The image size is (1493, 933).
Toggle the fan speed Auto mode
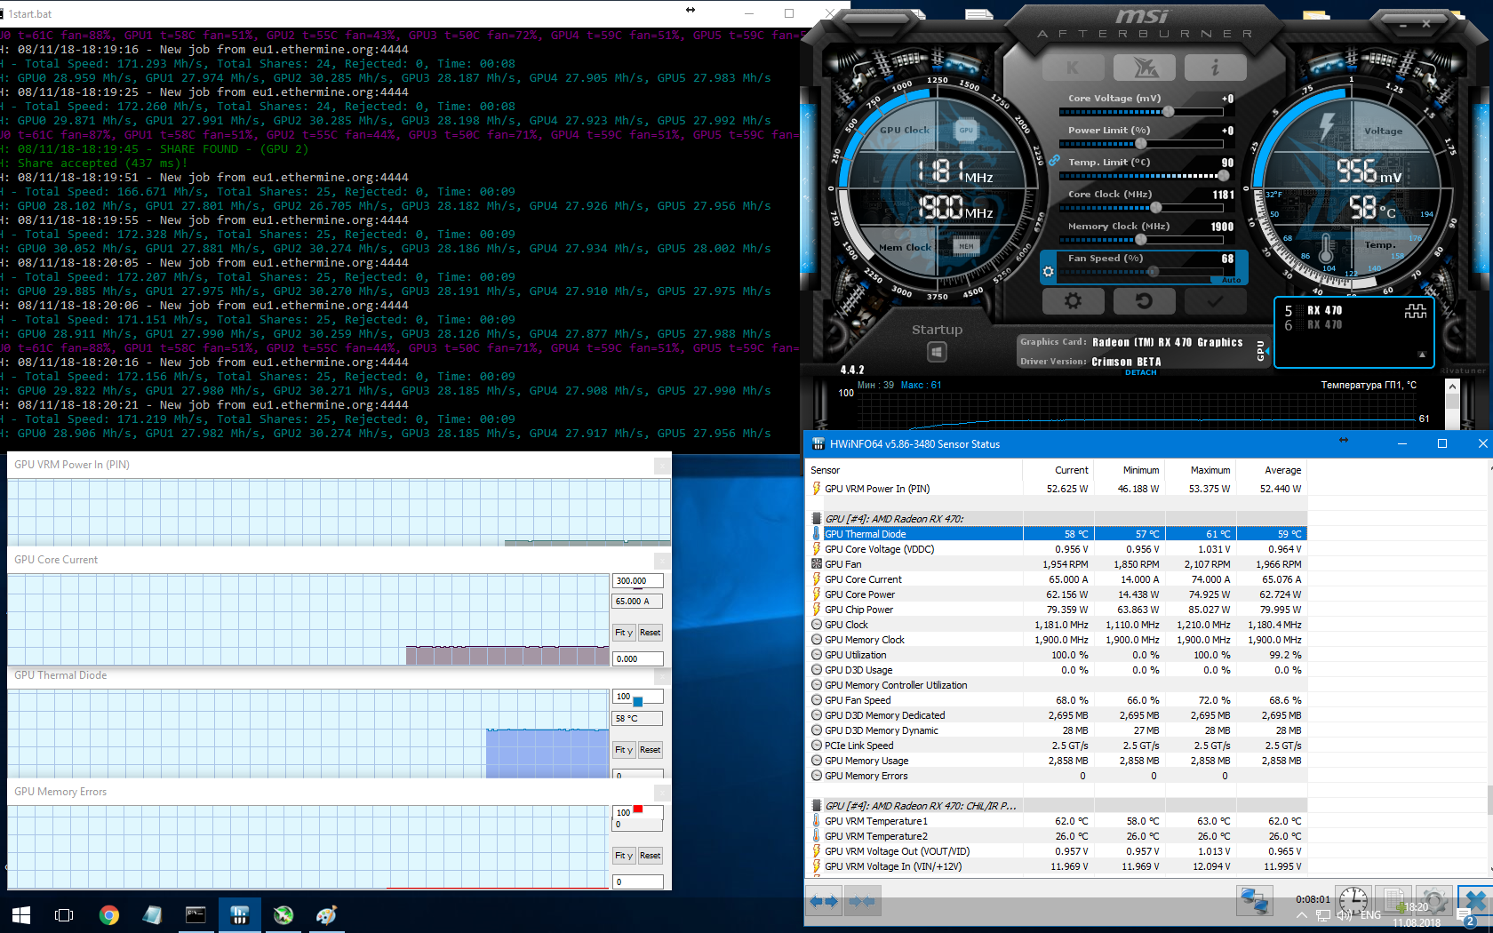coord(1231,280)
